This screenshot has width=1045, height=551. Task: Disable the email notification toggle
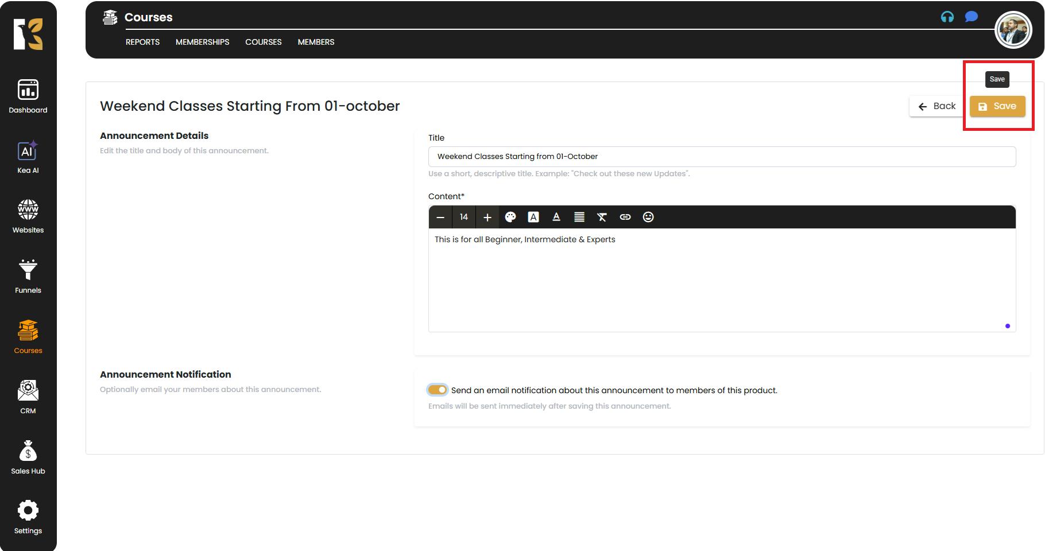438,390
